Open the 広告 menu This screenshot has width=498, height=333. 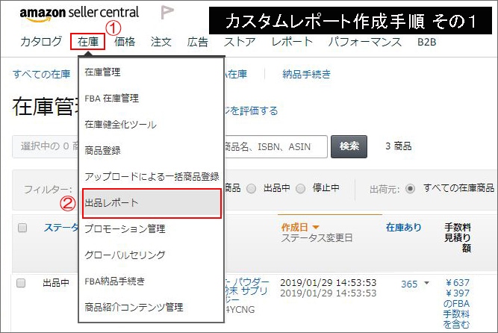[x=198, y=42]
